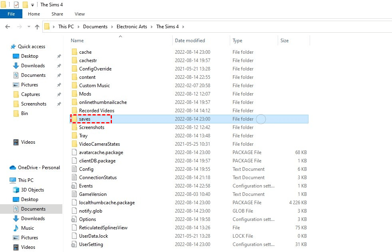Select the highlighted Documents sidebar item
The image size is (392, 252).
[31, 209]
